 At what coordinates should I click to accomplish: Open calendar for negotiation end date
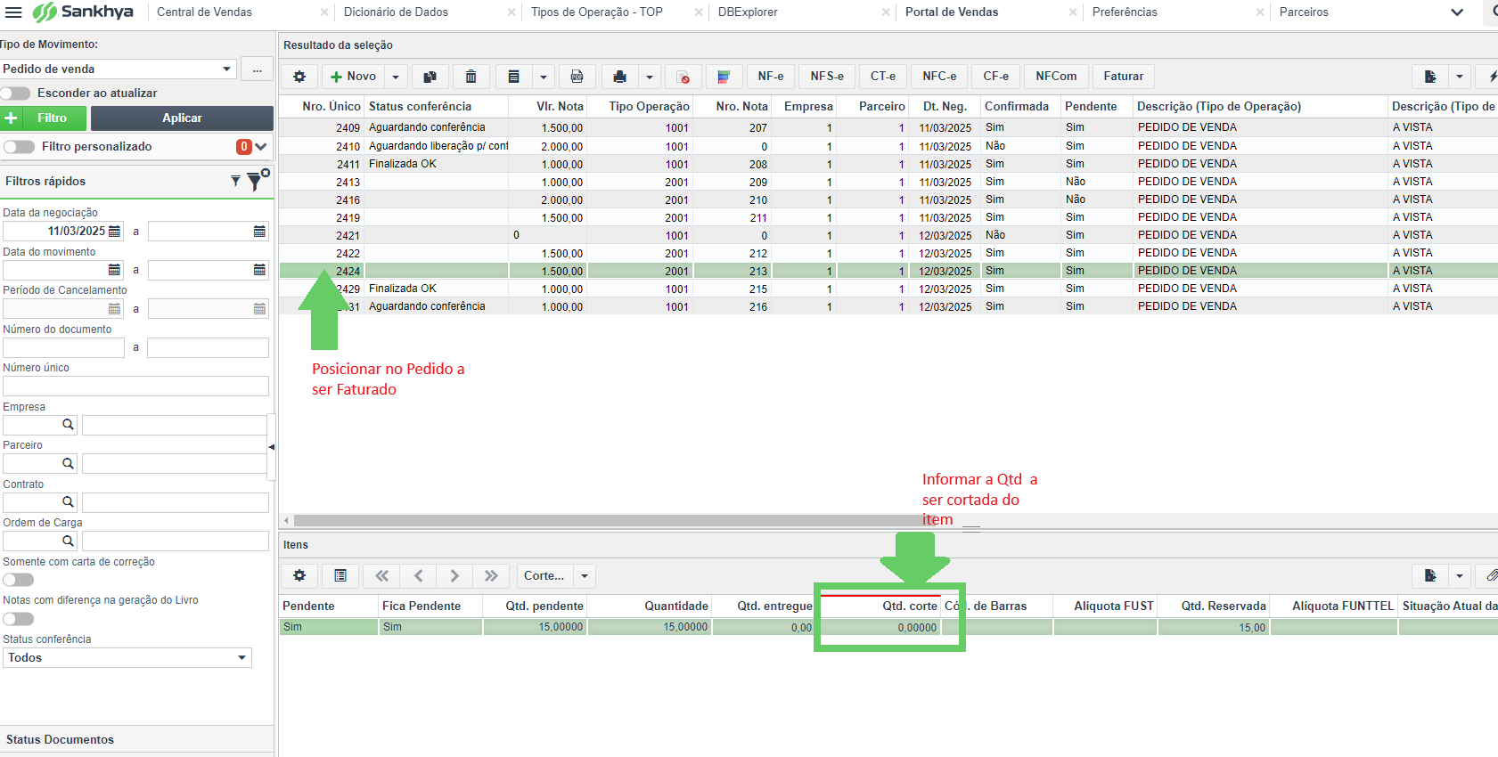259,232
